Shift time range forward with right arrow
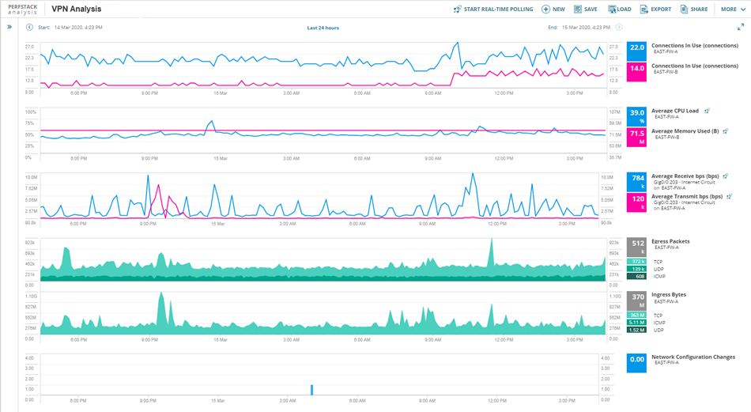The width and height of the screenshot is (751, 412). (x=619, y=28)
